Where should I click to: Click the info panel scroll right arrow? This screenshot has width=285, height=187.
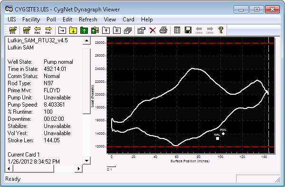[x=78, y=168]
